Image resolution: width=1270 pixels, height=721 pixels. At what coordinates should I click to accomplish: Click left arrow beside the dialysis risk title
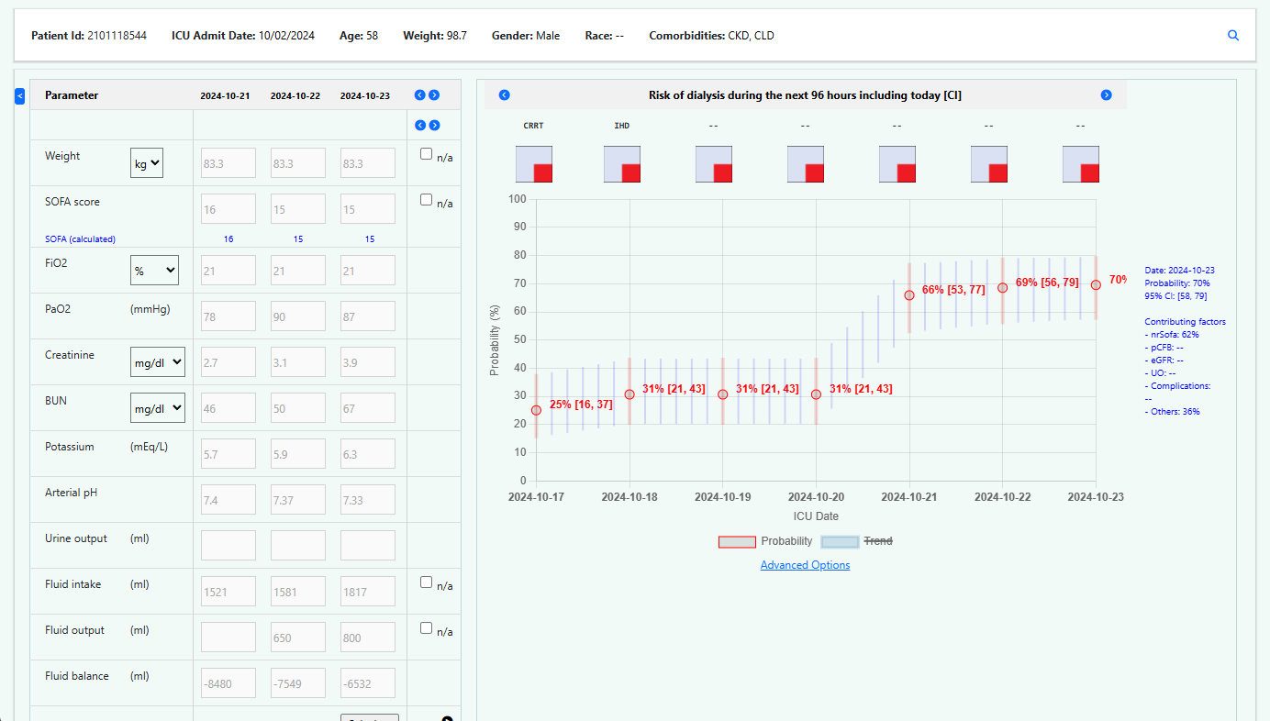click(x=504, y=95)
